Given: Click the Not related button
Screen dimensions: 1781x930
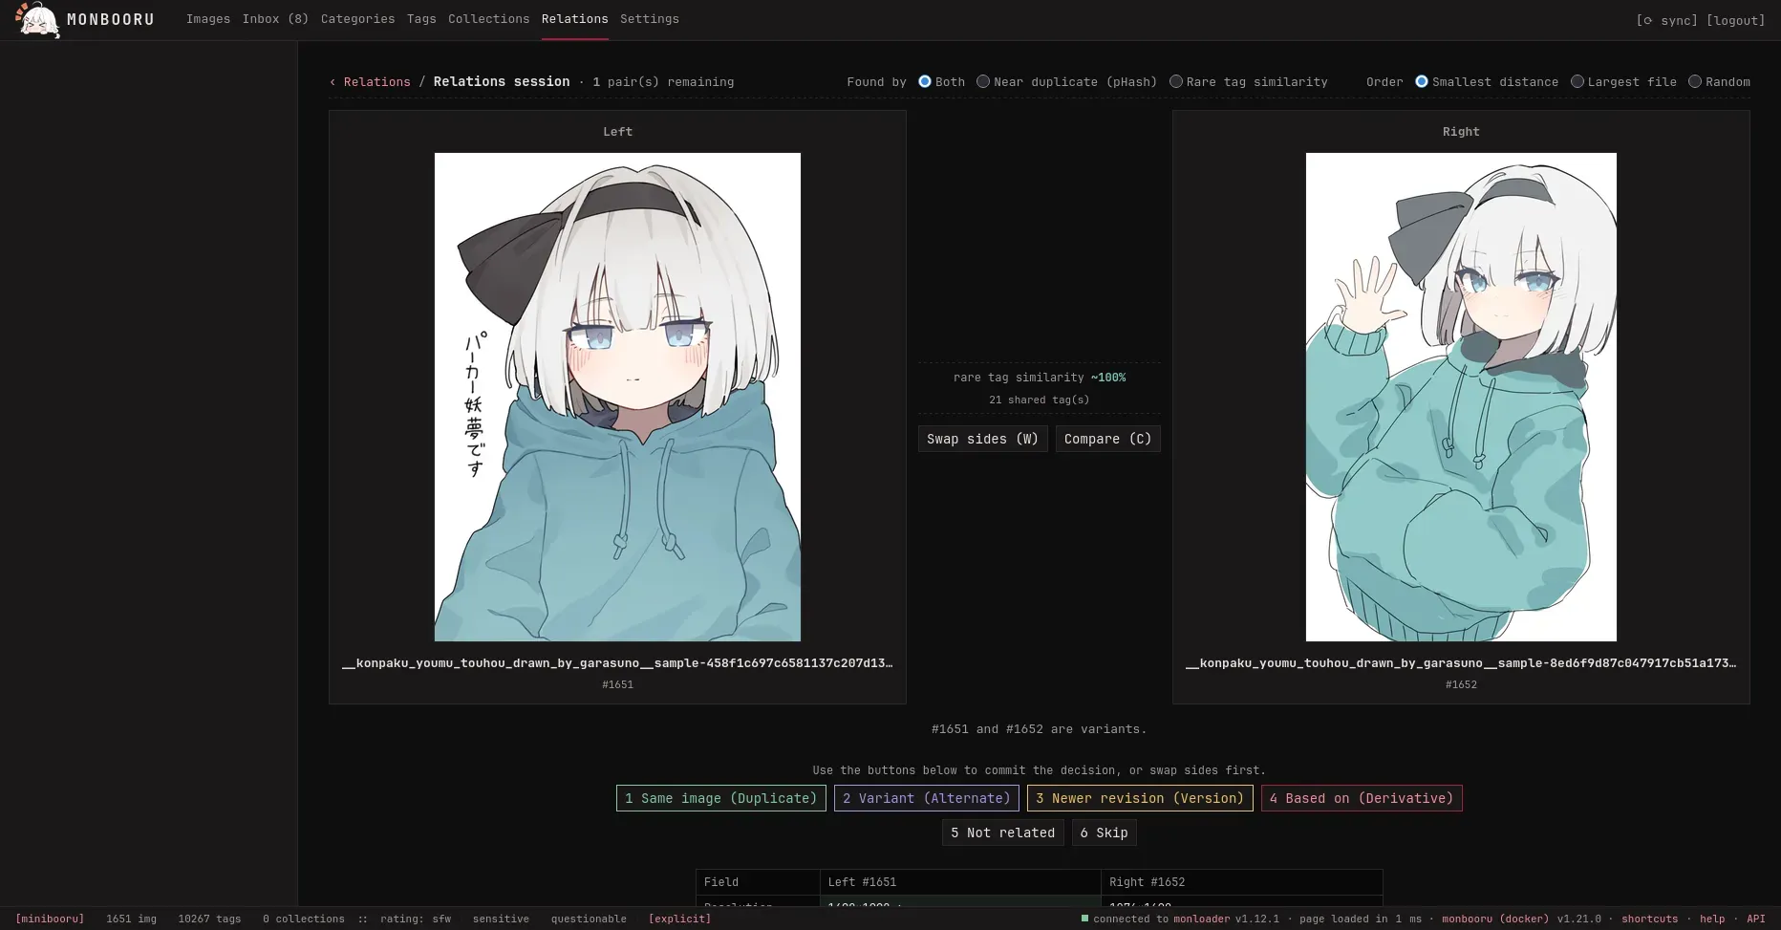Looking at the screenshot, I should tap(1002, 833).
